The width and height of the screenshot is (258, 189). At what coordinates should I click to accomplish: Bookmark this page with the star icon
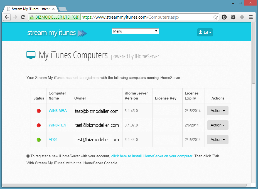click(x=215, y=17)
